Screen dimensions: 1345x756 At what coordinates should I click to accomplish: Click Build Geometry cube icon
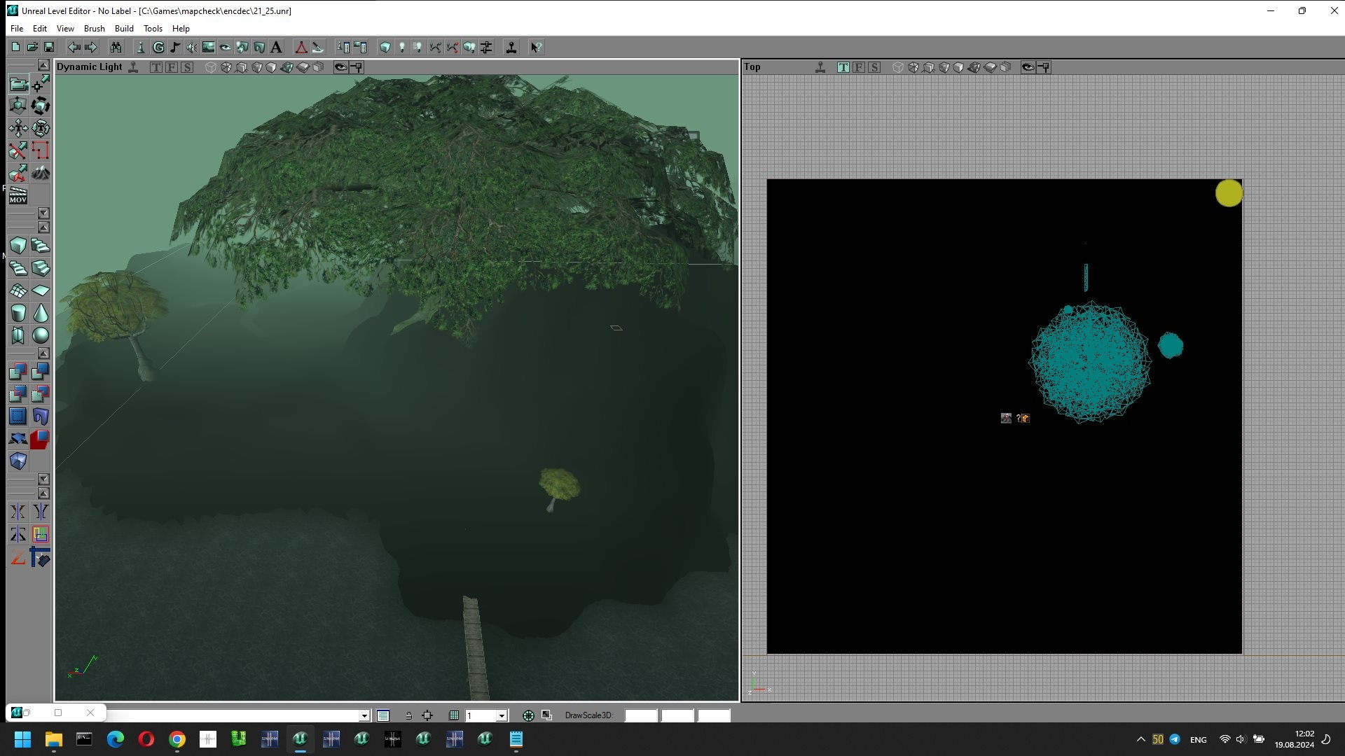tap(385, 47)
